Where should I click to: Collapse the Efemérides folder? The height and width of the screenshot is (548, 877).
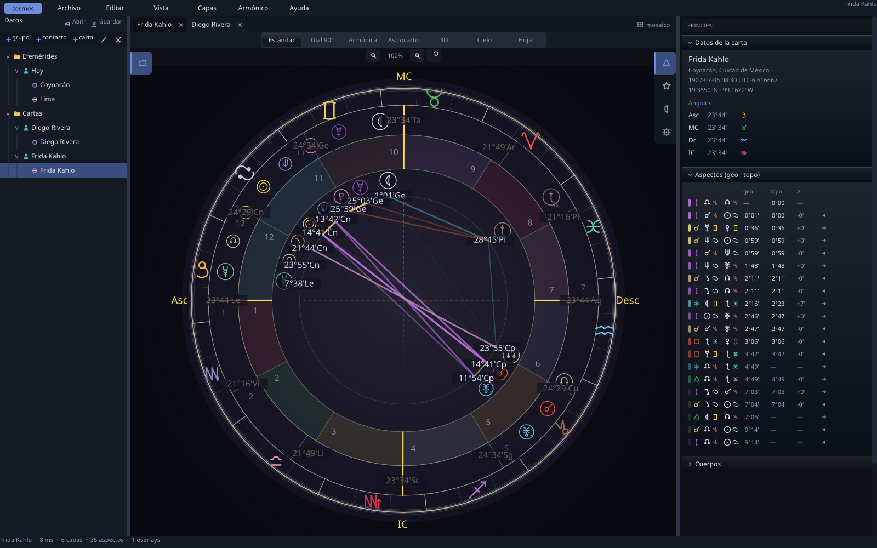coord(8,56)
